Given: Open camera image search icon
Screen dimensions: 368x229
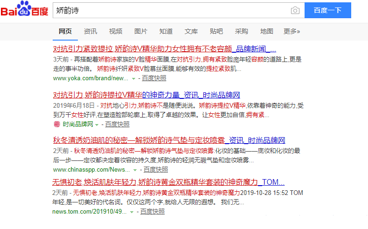Looking at the screenshot, I should point(295,10).
